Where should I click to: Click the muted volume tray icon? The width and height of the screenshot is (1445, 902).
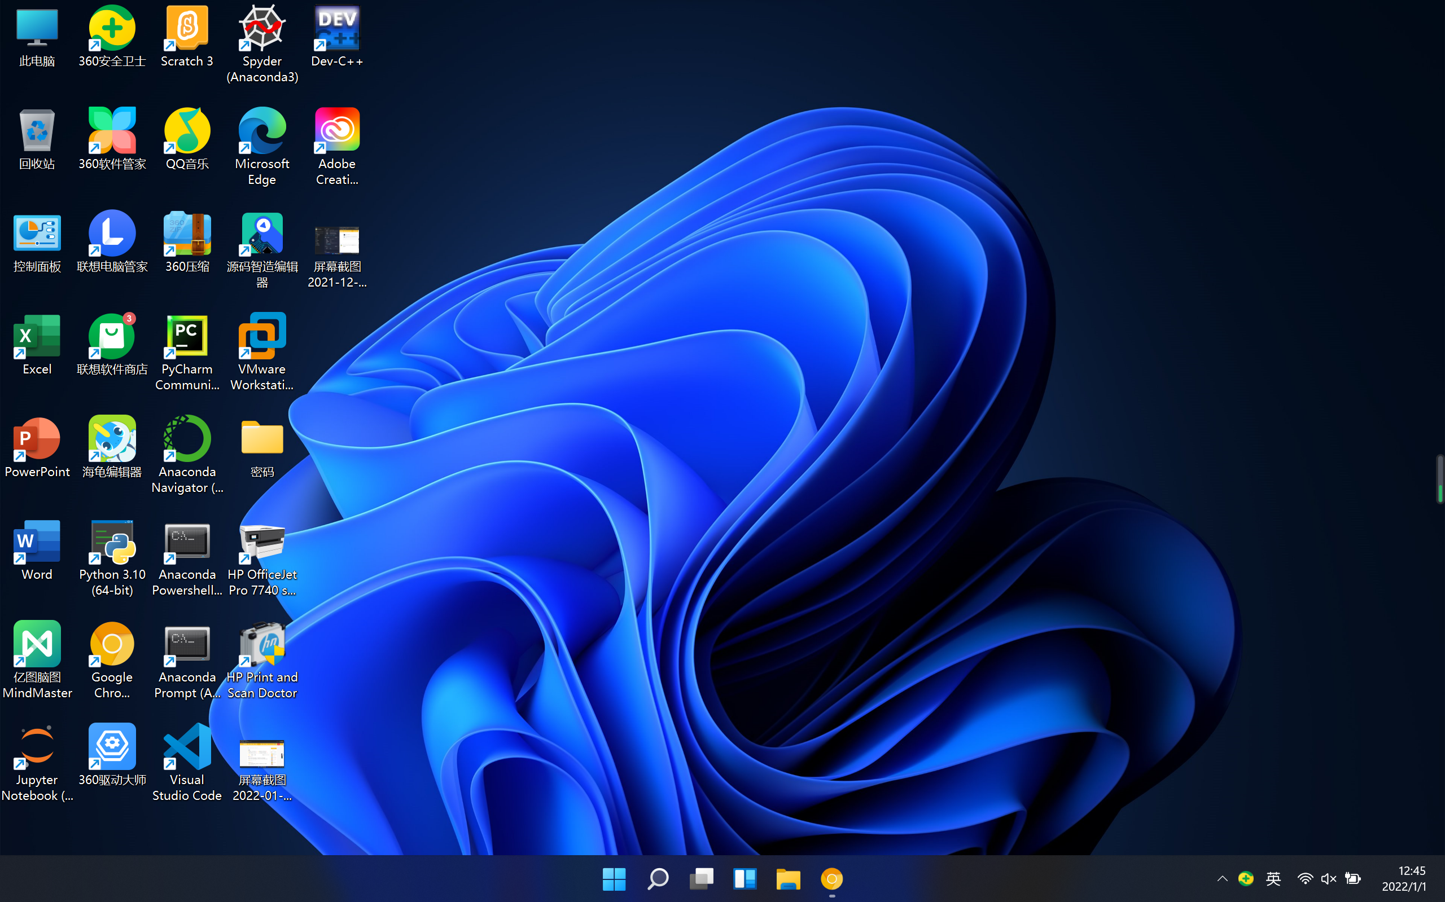(x=1329, y=879)
